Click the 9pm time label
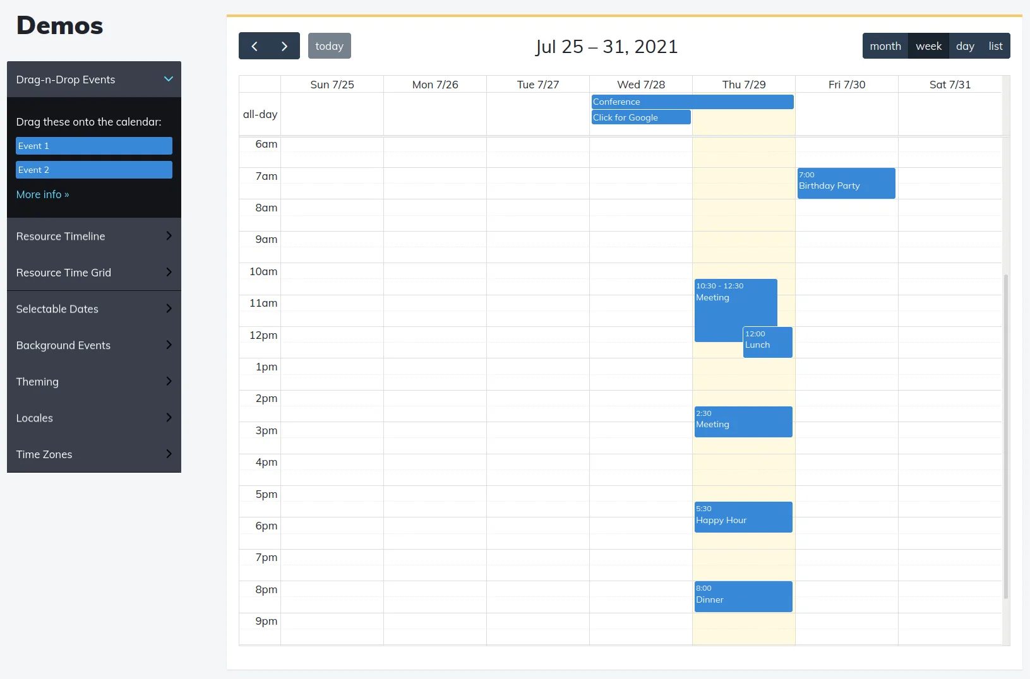This screenshot has width=1030, height=679. click(266, 621)
